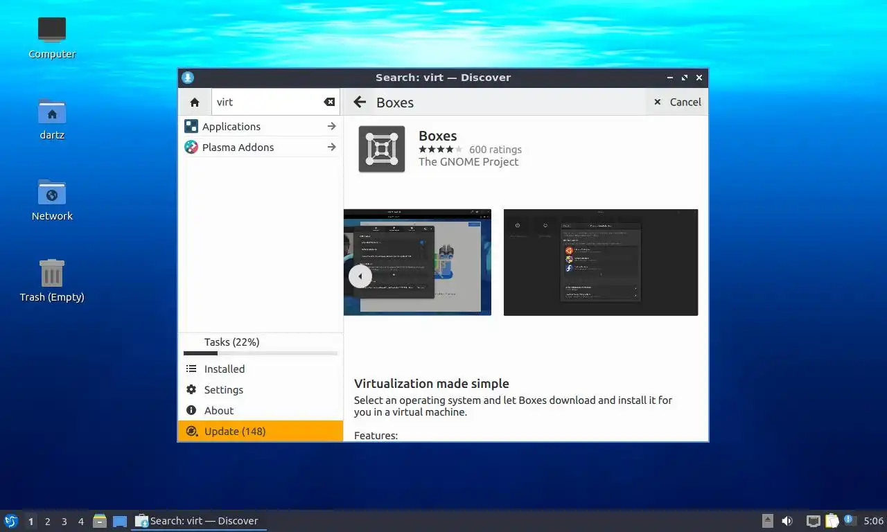Show the previous Boxes screenshot
Image resolution: width=887 pixels, height=532 pixels.
point(360,276)
